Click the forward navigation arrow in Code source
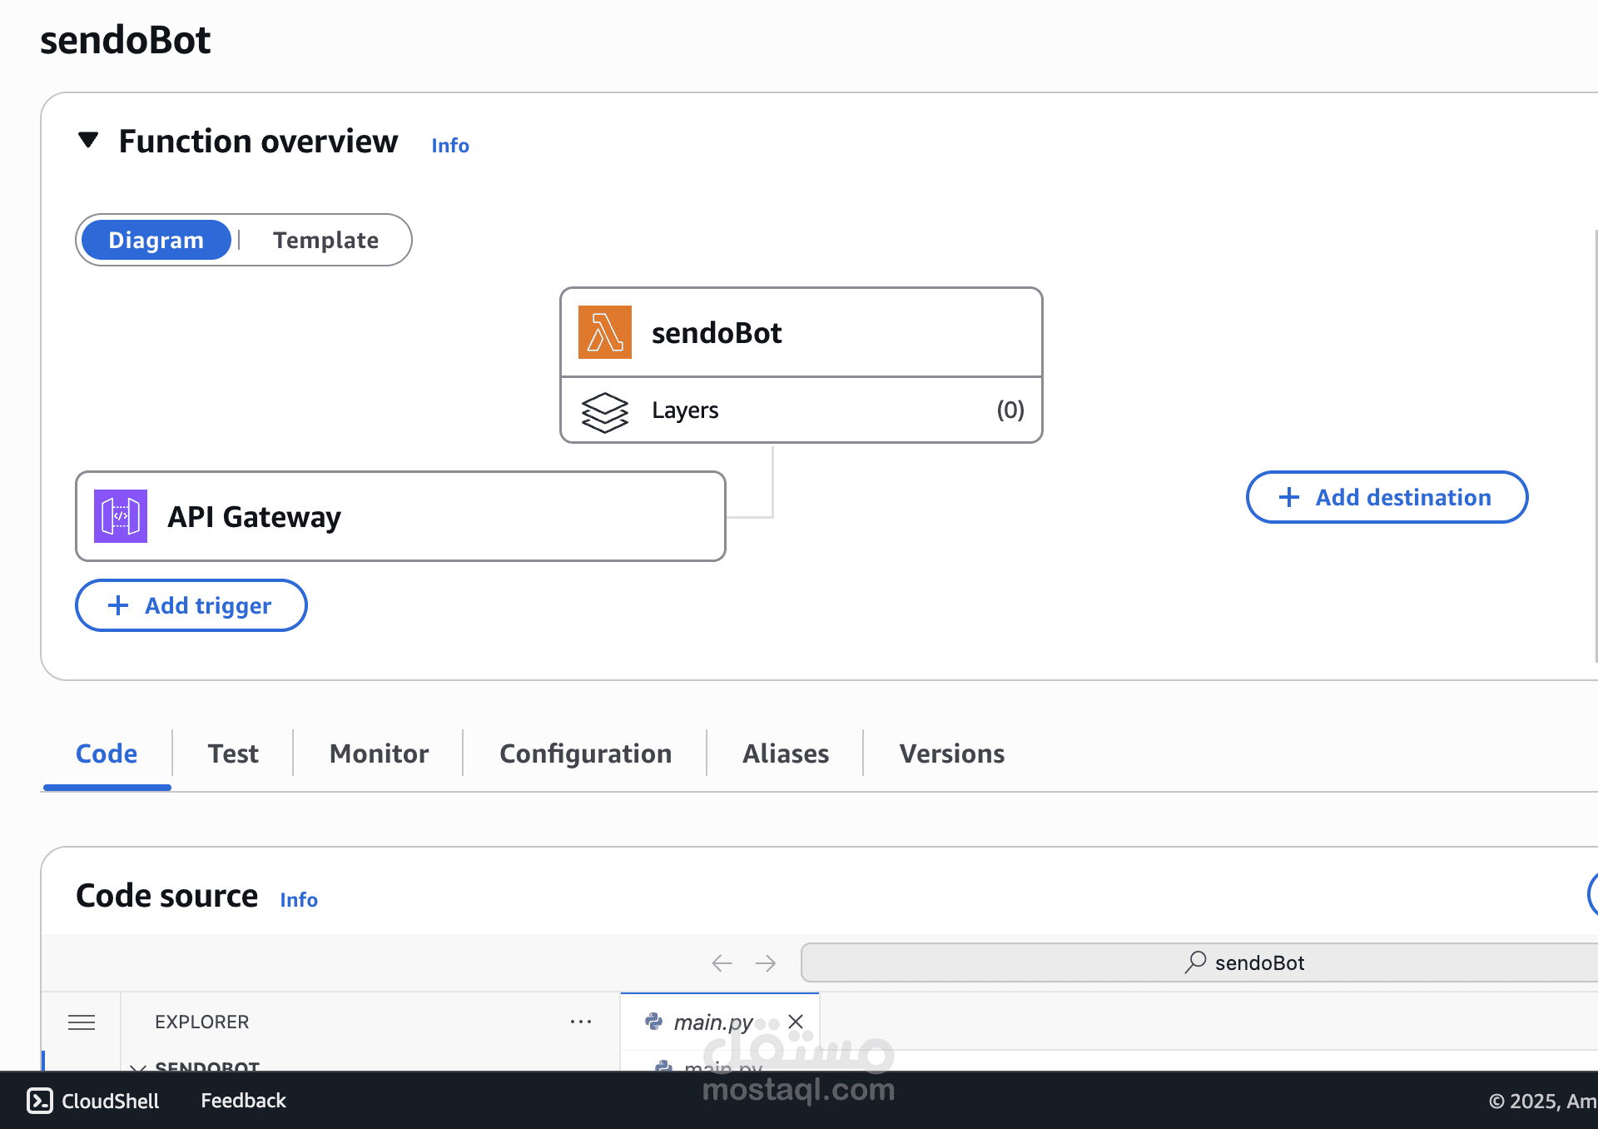 click(765, 963)
